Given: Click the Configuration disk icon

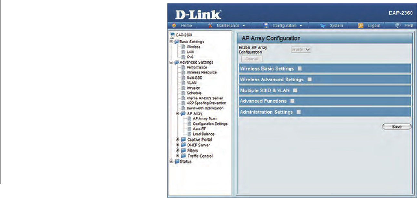Looking at the screenshot, I should pos(266,25).
